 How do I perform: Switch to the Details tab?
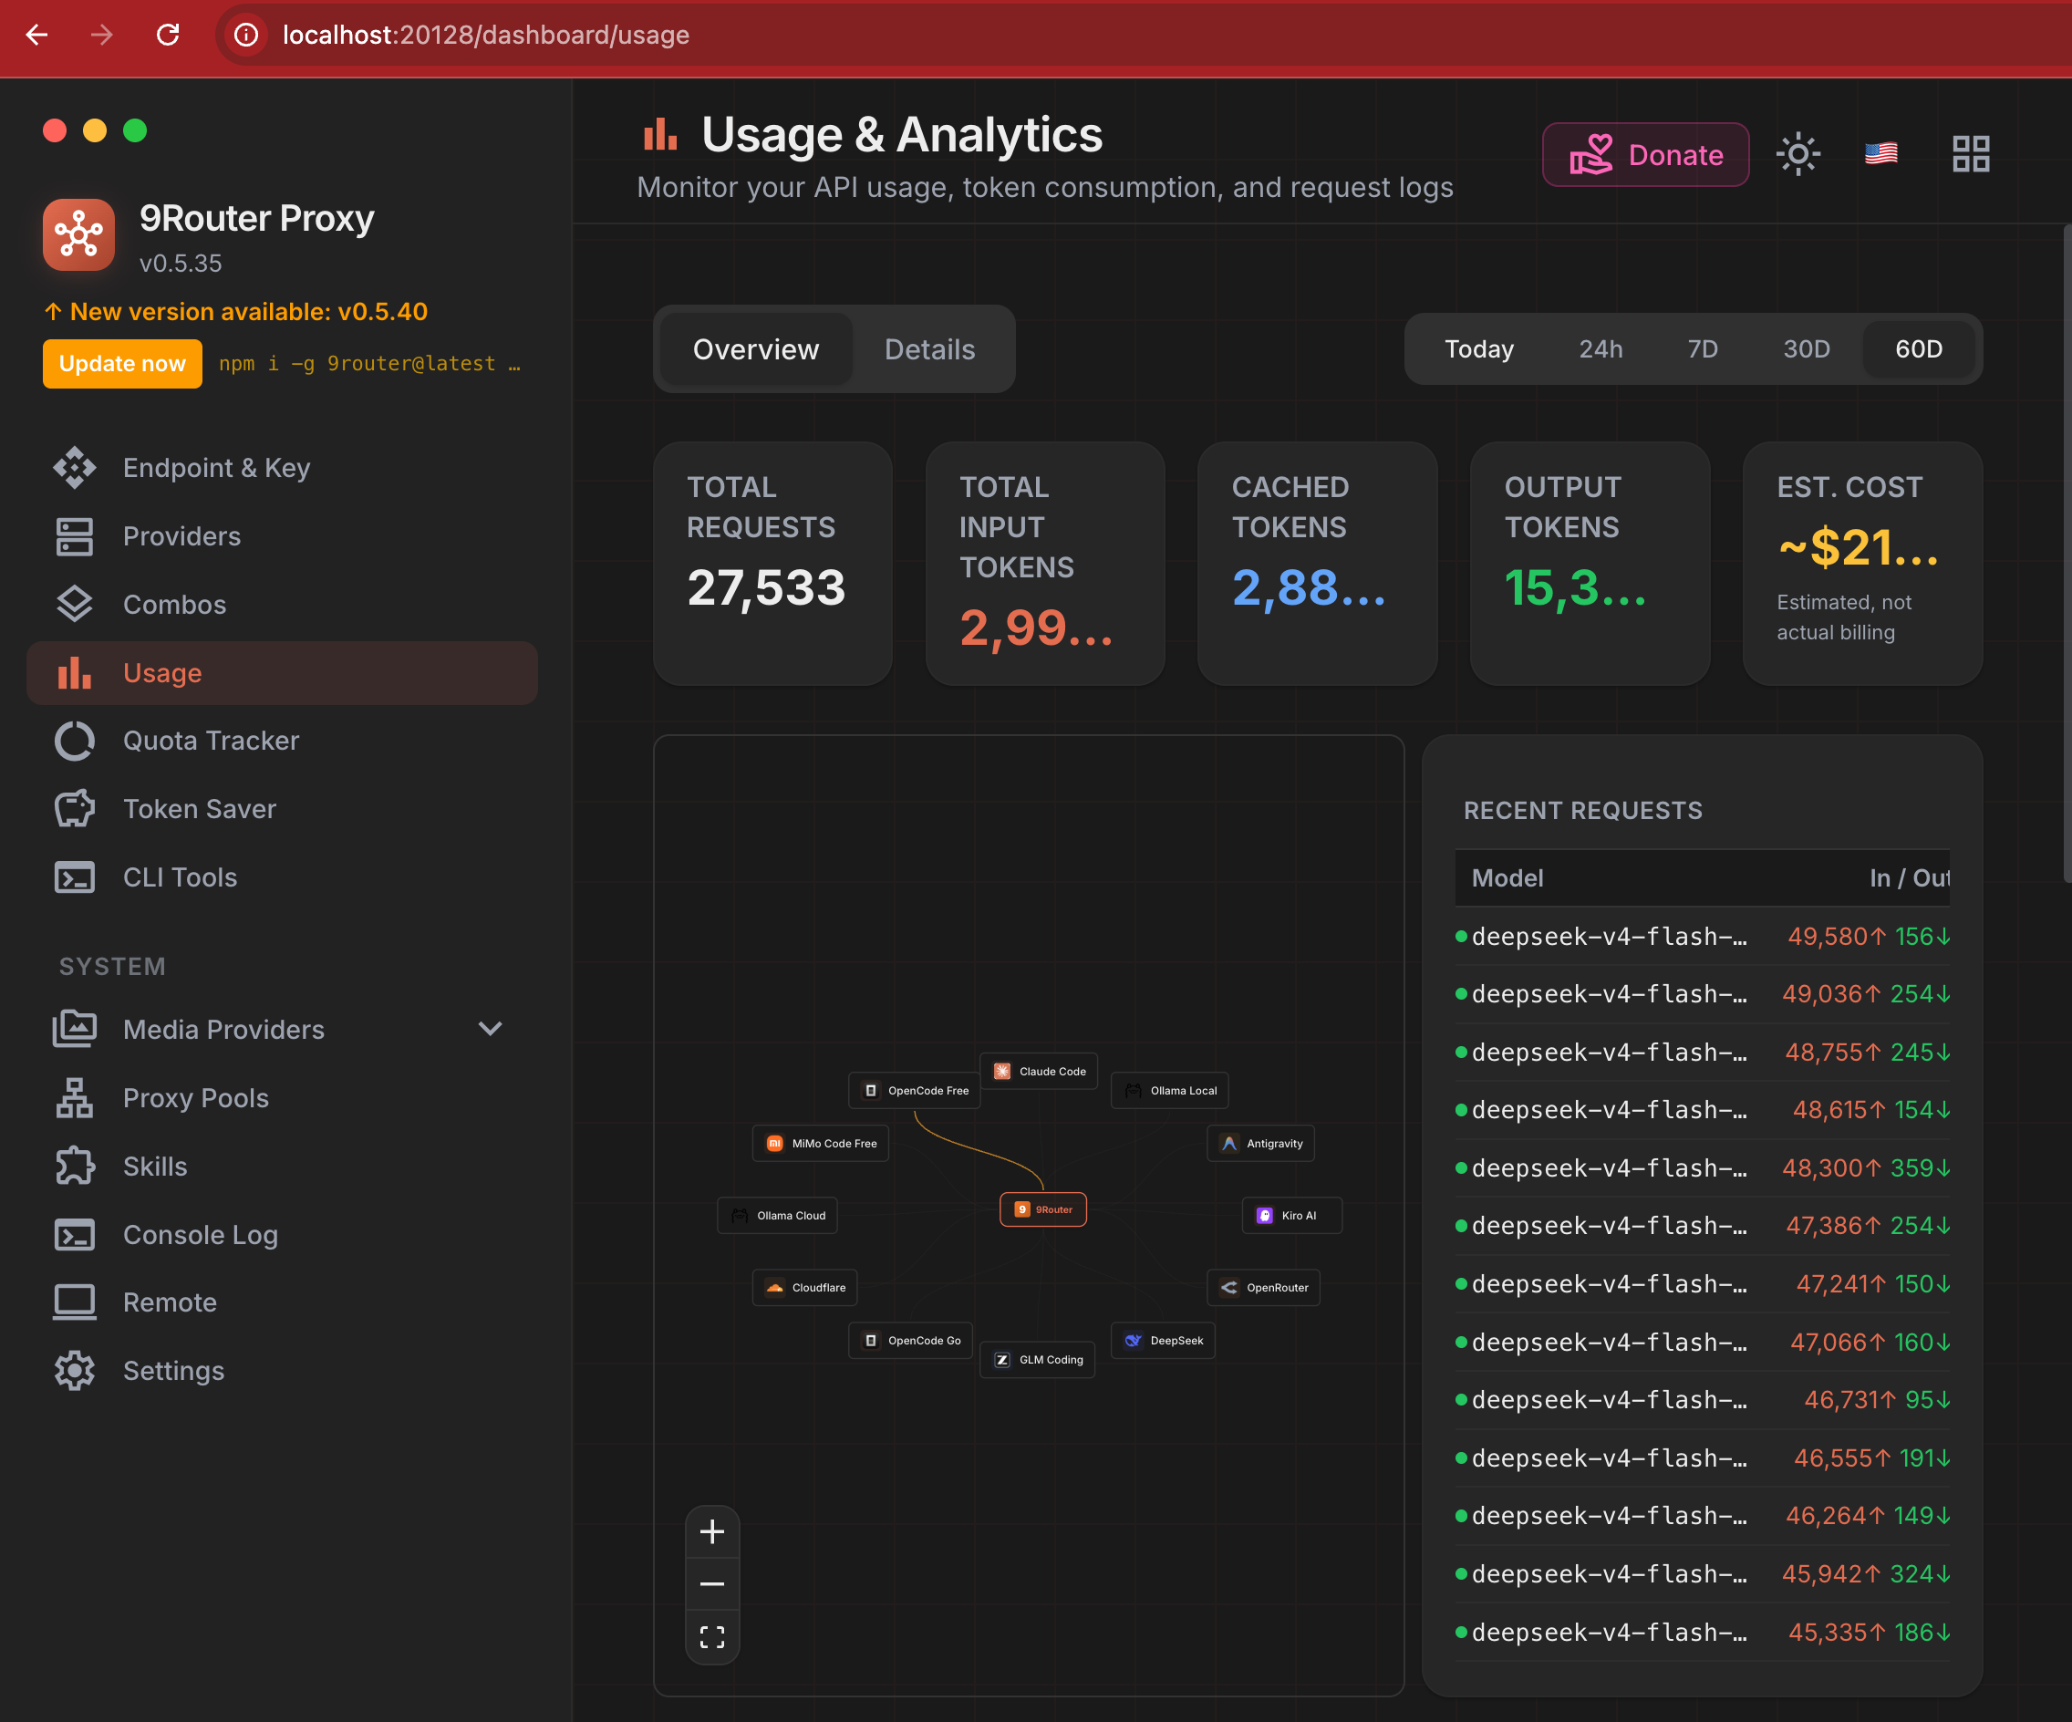coord(929,349)
